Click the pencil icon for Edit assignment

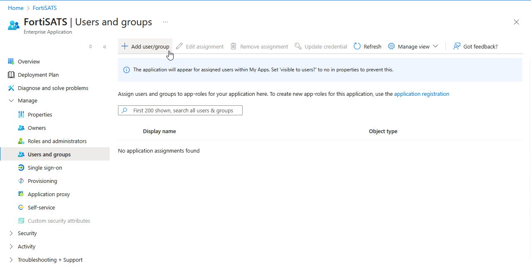[179, 46]
